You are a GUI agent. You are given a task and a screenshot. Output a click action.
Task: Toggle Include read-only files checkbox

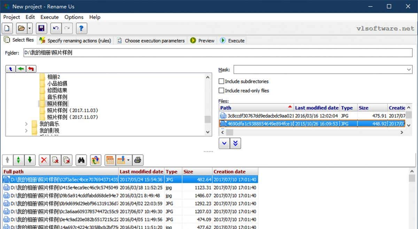click(x=221, y=91)
